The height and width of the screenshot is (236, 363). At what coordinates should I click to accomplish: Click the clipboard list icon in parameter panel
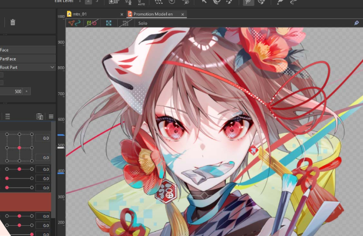[39, 116]
